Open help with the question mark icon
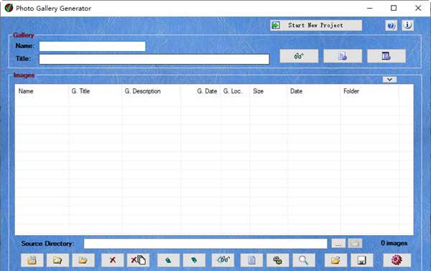 tap(391, 26)
